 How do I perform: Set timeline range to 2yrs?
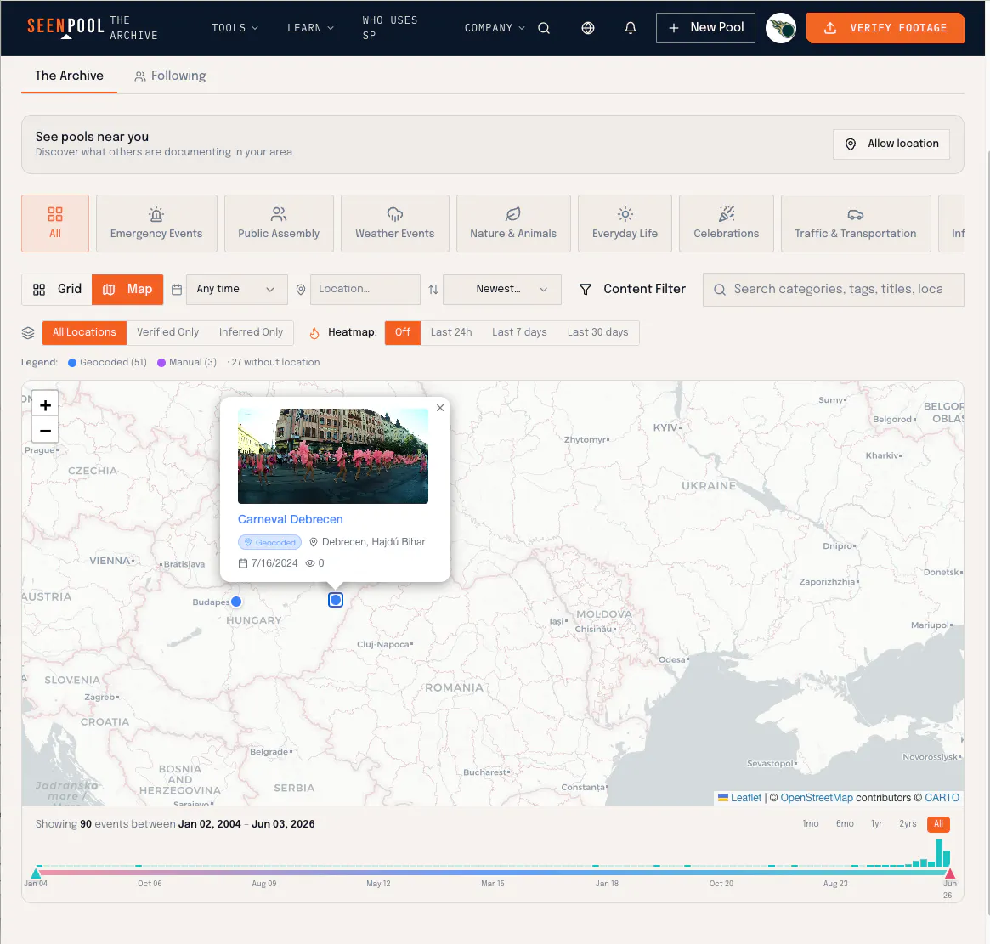pyautogui.click(x=908, y=824)
